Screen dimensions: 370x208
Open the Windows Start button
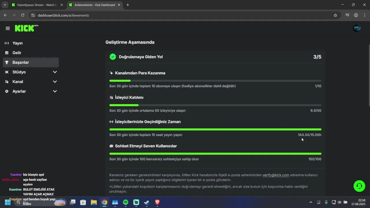(8, 202)
